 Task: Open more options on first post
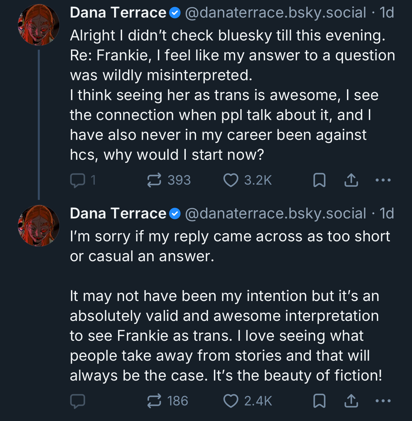click(383, 180)
